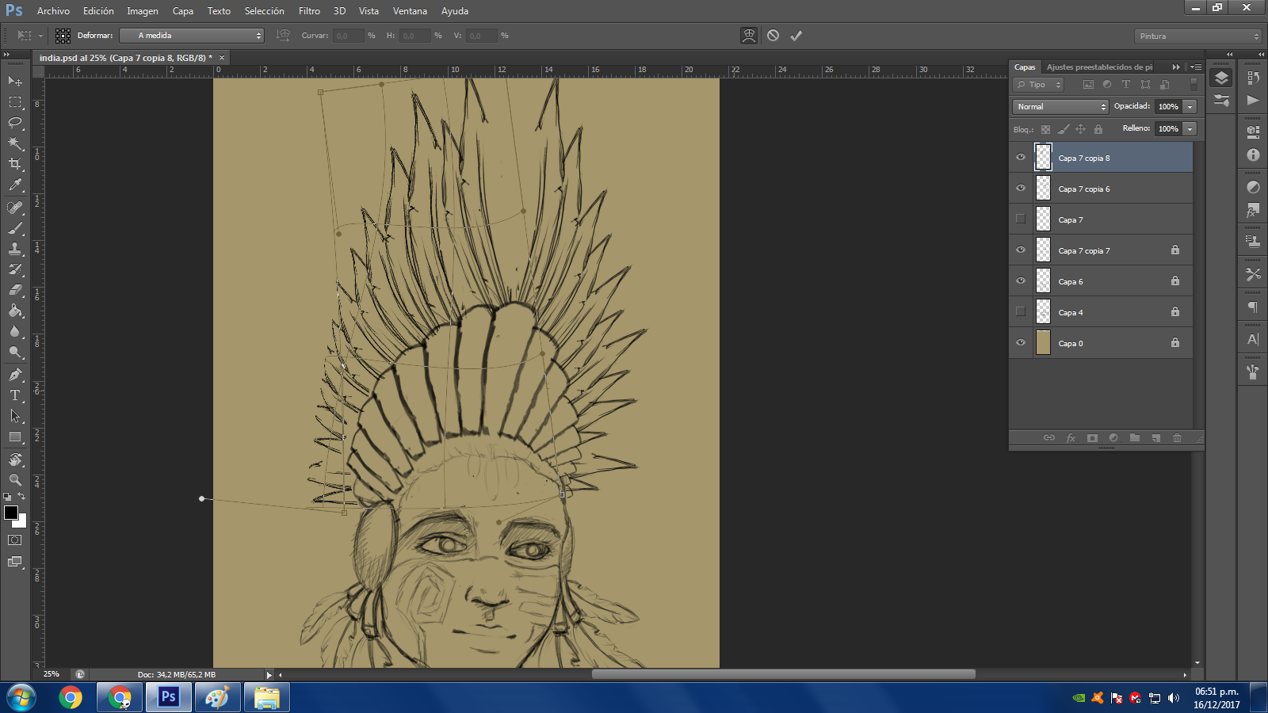Screen dimensions: 1268x713
Task: Select the Crop tool
Action: tap(15, 164)
